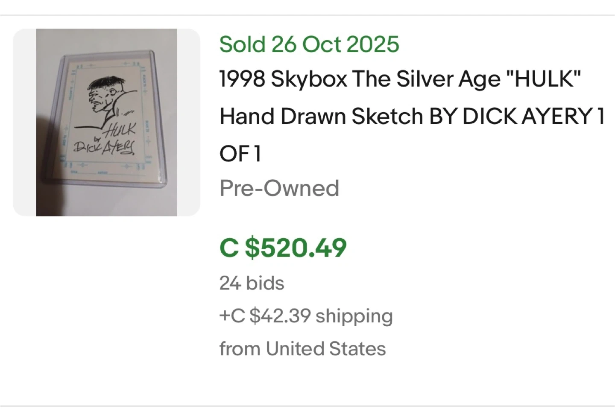Click the grey left margin of the thumbnail frame

tap(24, 122)
